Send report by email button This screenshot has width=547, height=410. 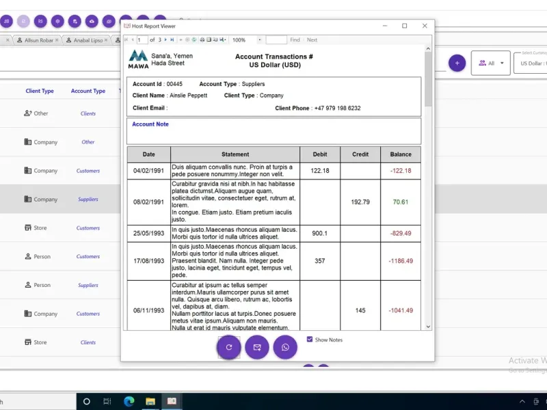(x=257, y=347)
